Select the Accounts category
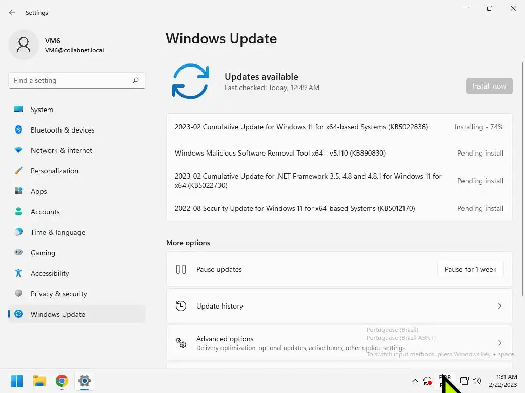 pyautogui.click(x=77, y=211)
